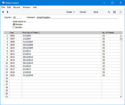Open attachments paperclip icon
Viewport: 125px width, 105px height.
click(121, 12)
